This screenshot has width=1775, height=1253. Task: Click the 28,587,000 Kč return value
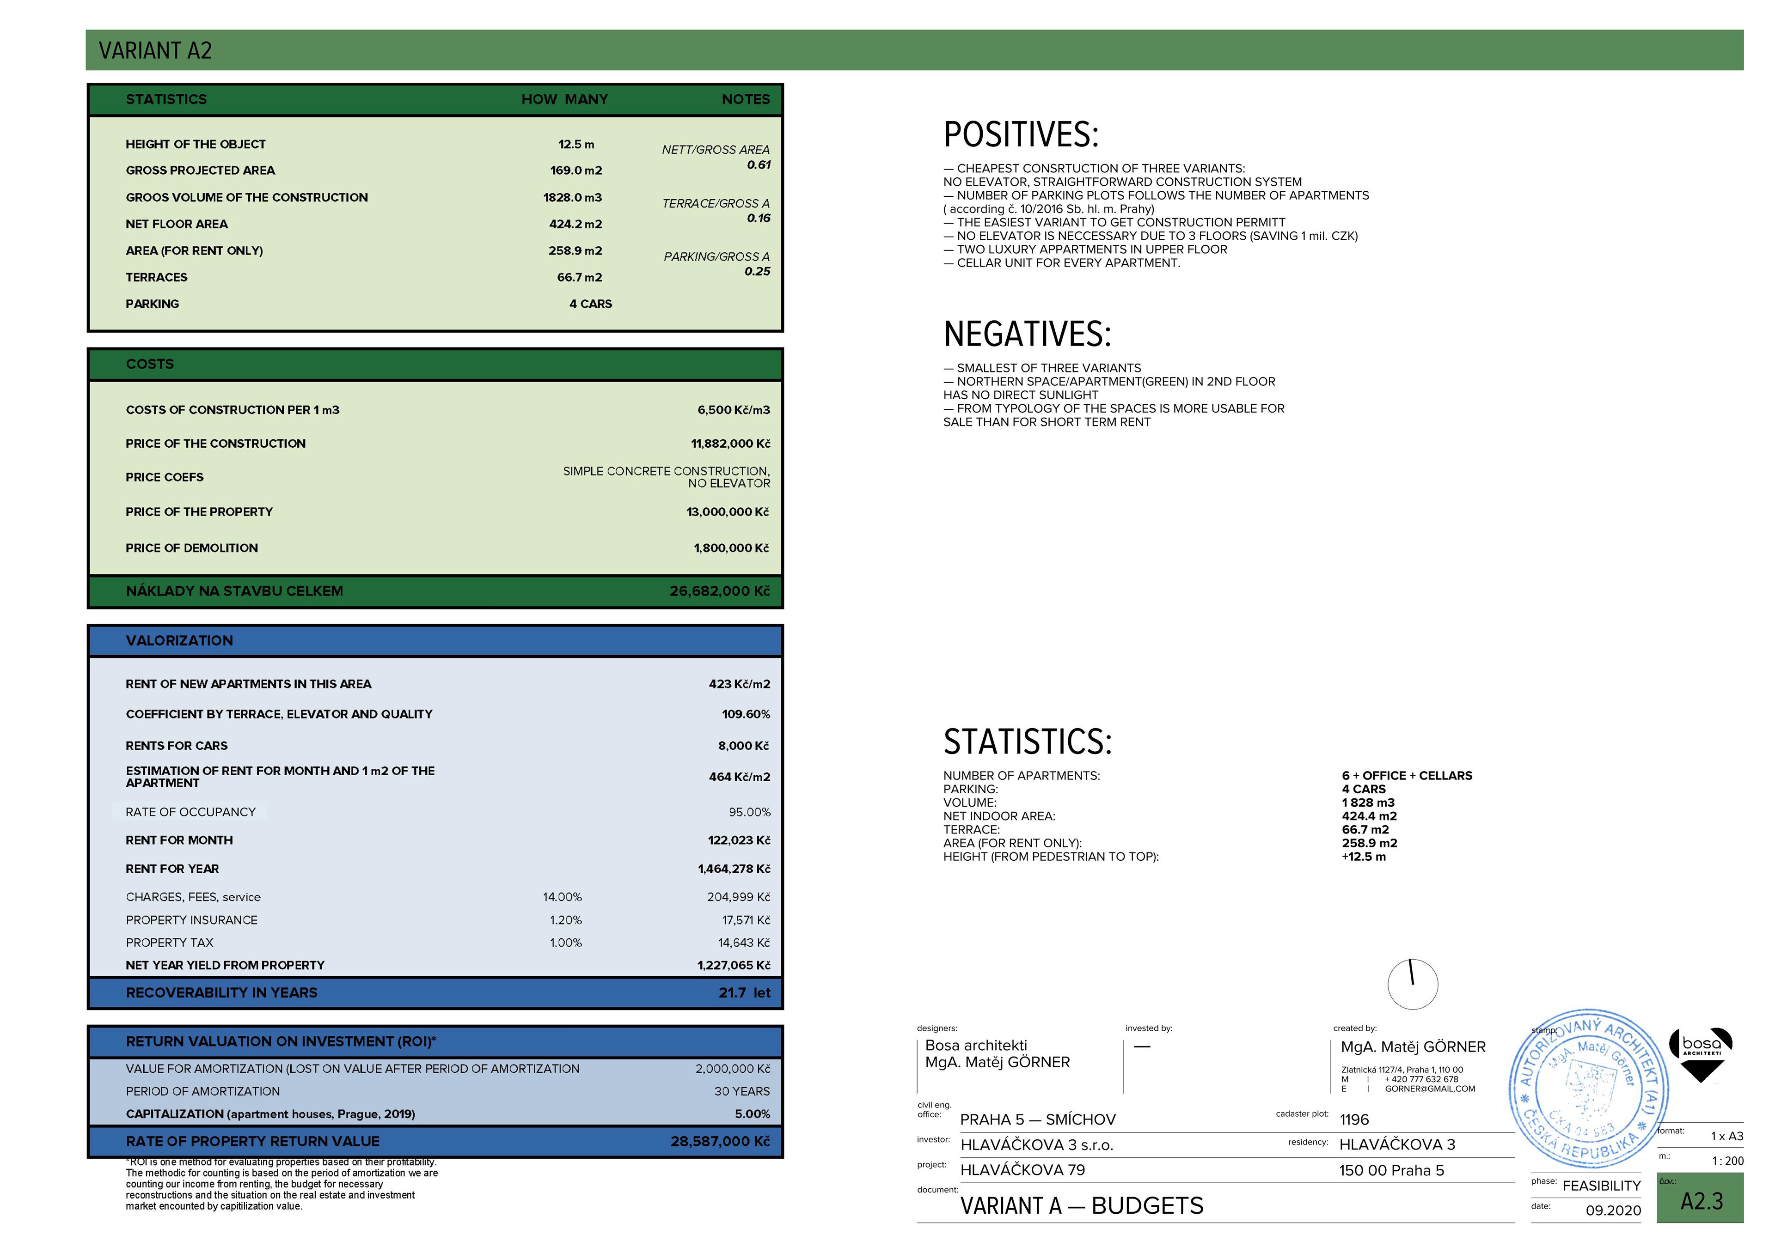click(721, 1142)
